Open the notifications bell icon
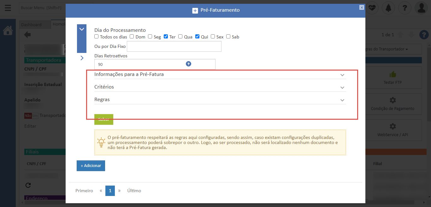This screenshot has width=431, height=207. click(388, 8)
